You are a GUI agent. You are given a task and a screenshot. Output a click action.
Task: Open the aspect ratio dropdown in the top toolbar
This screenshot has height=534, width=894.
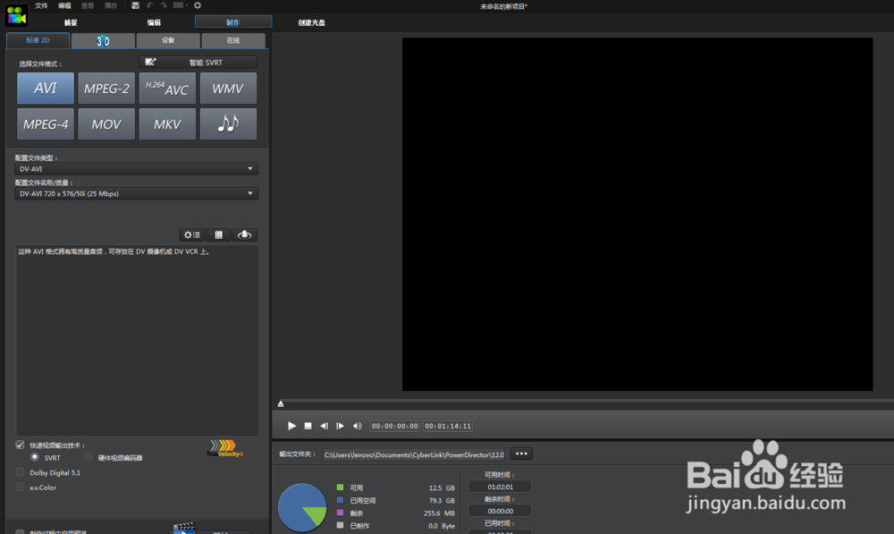click(x=181, y=5)
